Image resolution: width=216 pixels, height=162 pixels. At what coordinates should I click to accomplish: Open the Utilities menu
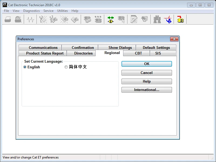point(62,11)
